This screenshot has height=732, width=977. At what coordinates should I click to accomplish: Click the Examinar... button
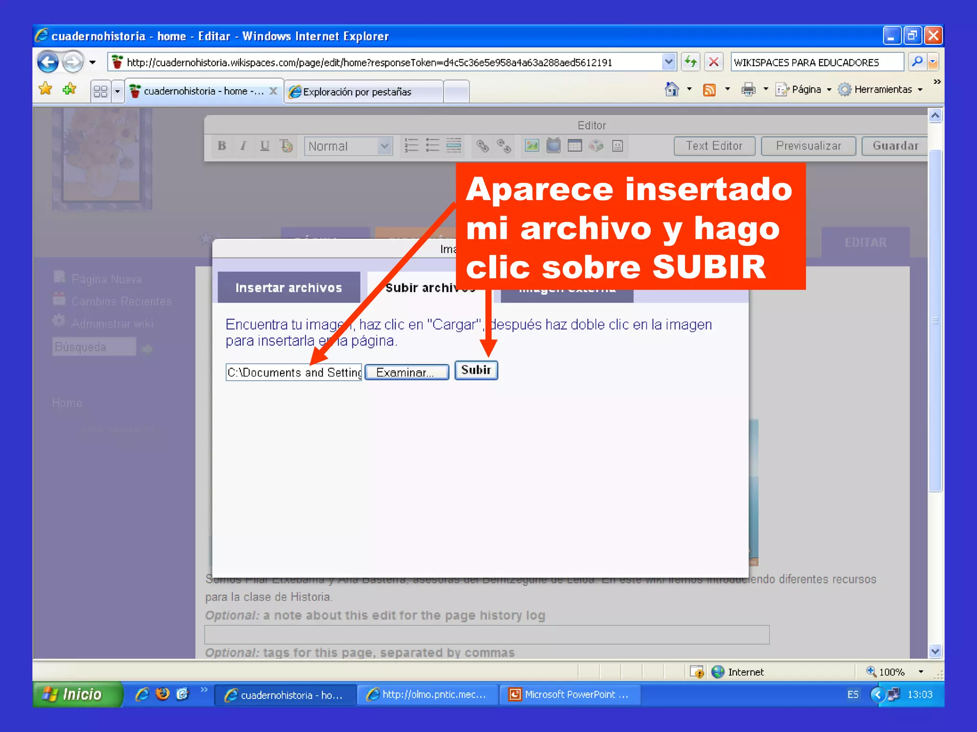pyautogui.click(x=407, y=372)
